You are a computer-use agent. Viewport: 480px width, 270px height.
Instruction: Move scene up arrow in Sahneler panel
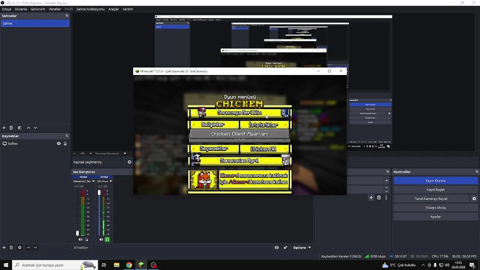click(x=28, y=128)
